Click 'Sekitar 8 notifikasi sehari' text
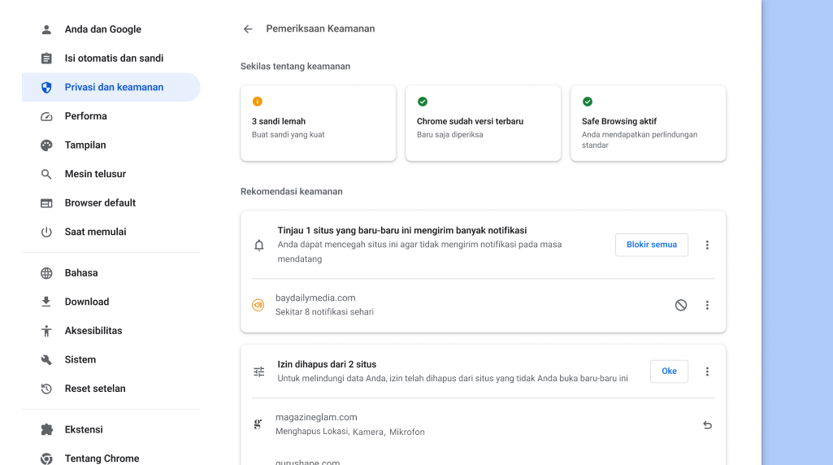The width and height of the screenshot is (833, 465). coord(324,312)
